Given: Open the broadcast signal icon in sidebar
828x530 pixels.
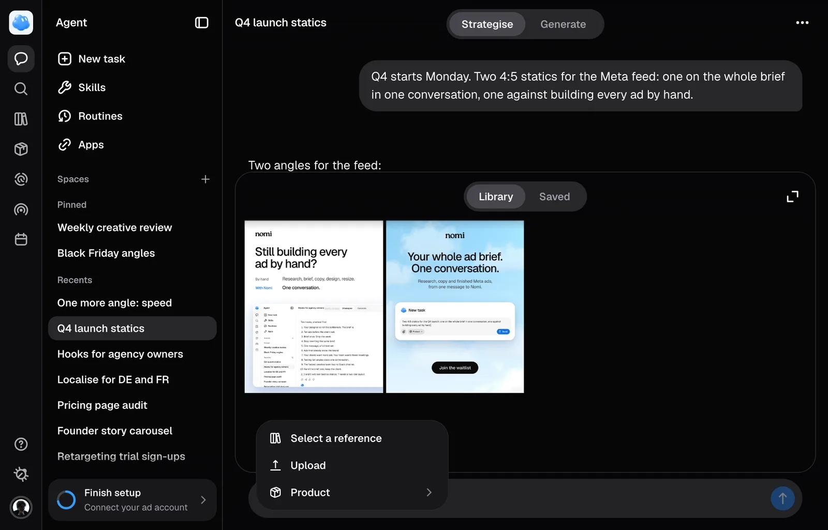Looking at the screenshot, I should click(x=21, y=210).
